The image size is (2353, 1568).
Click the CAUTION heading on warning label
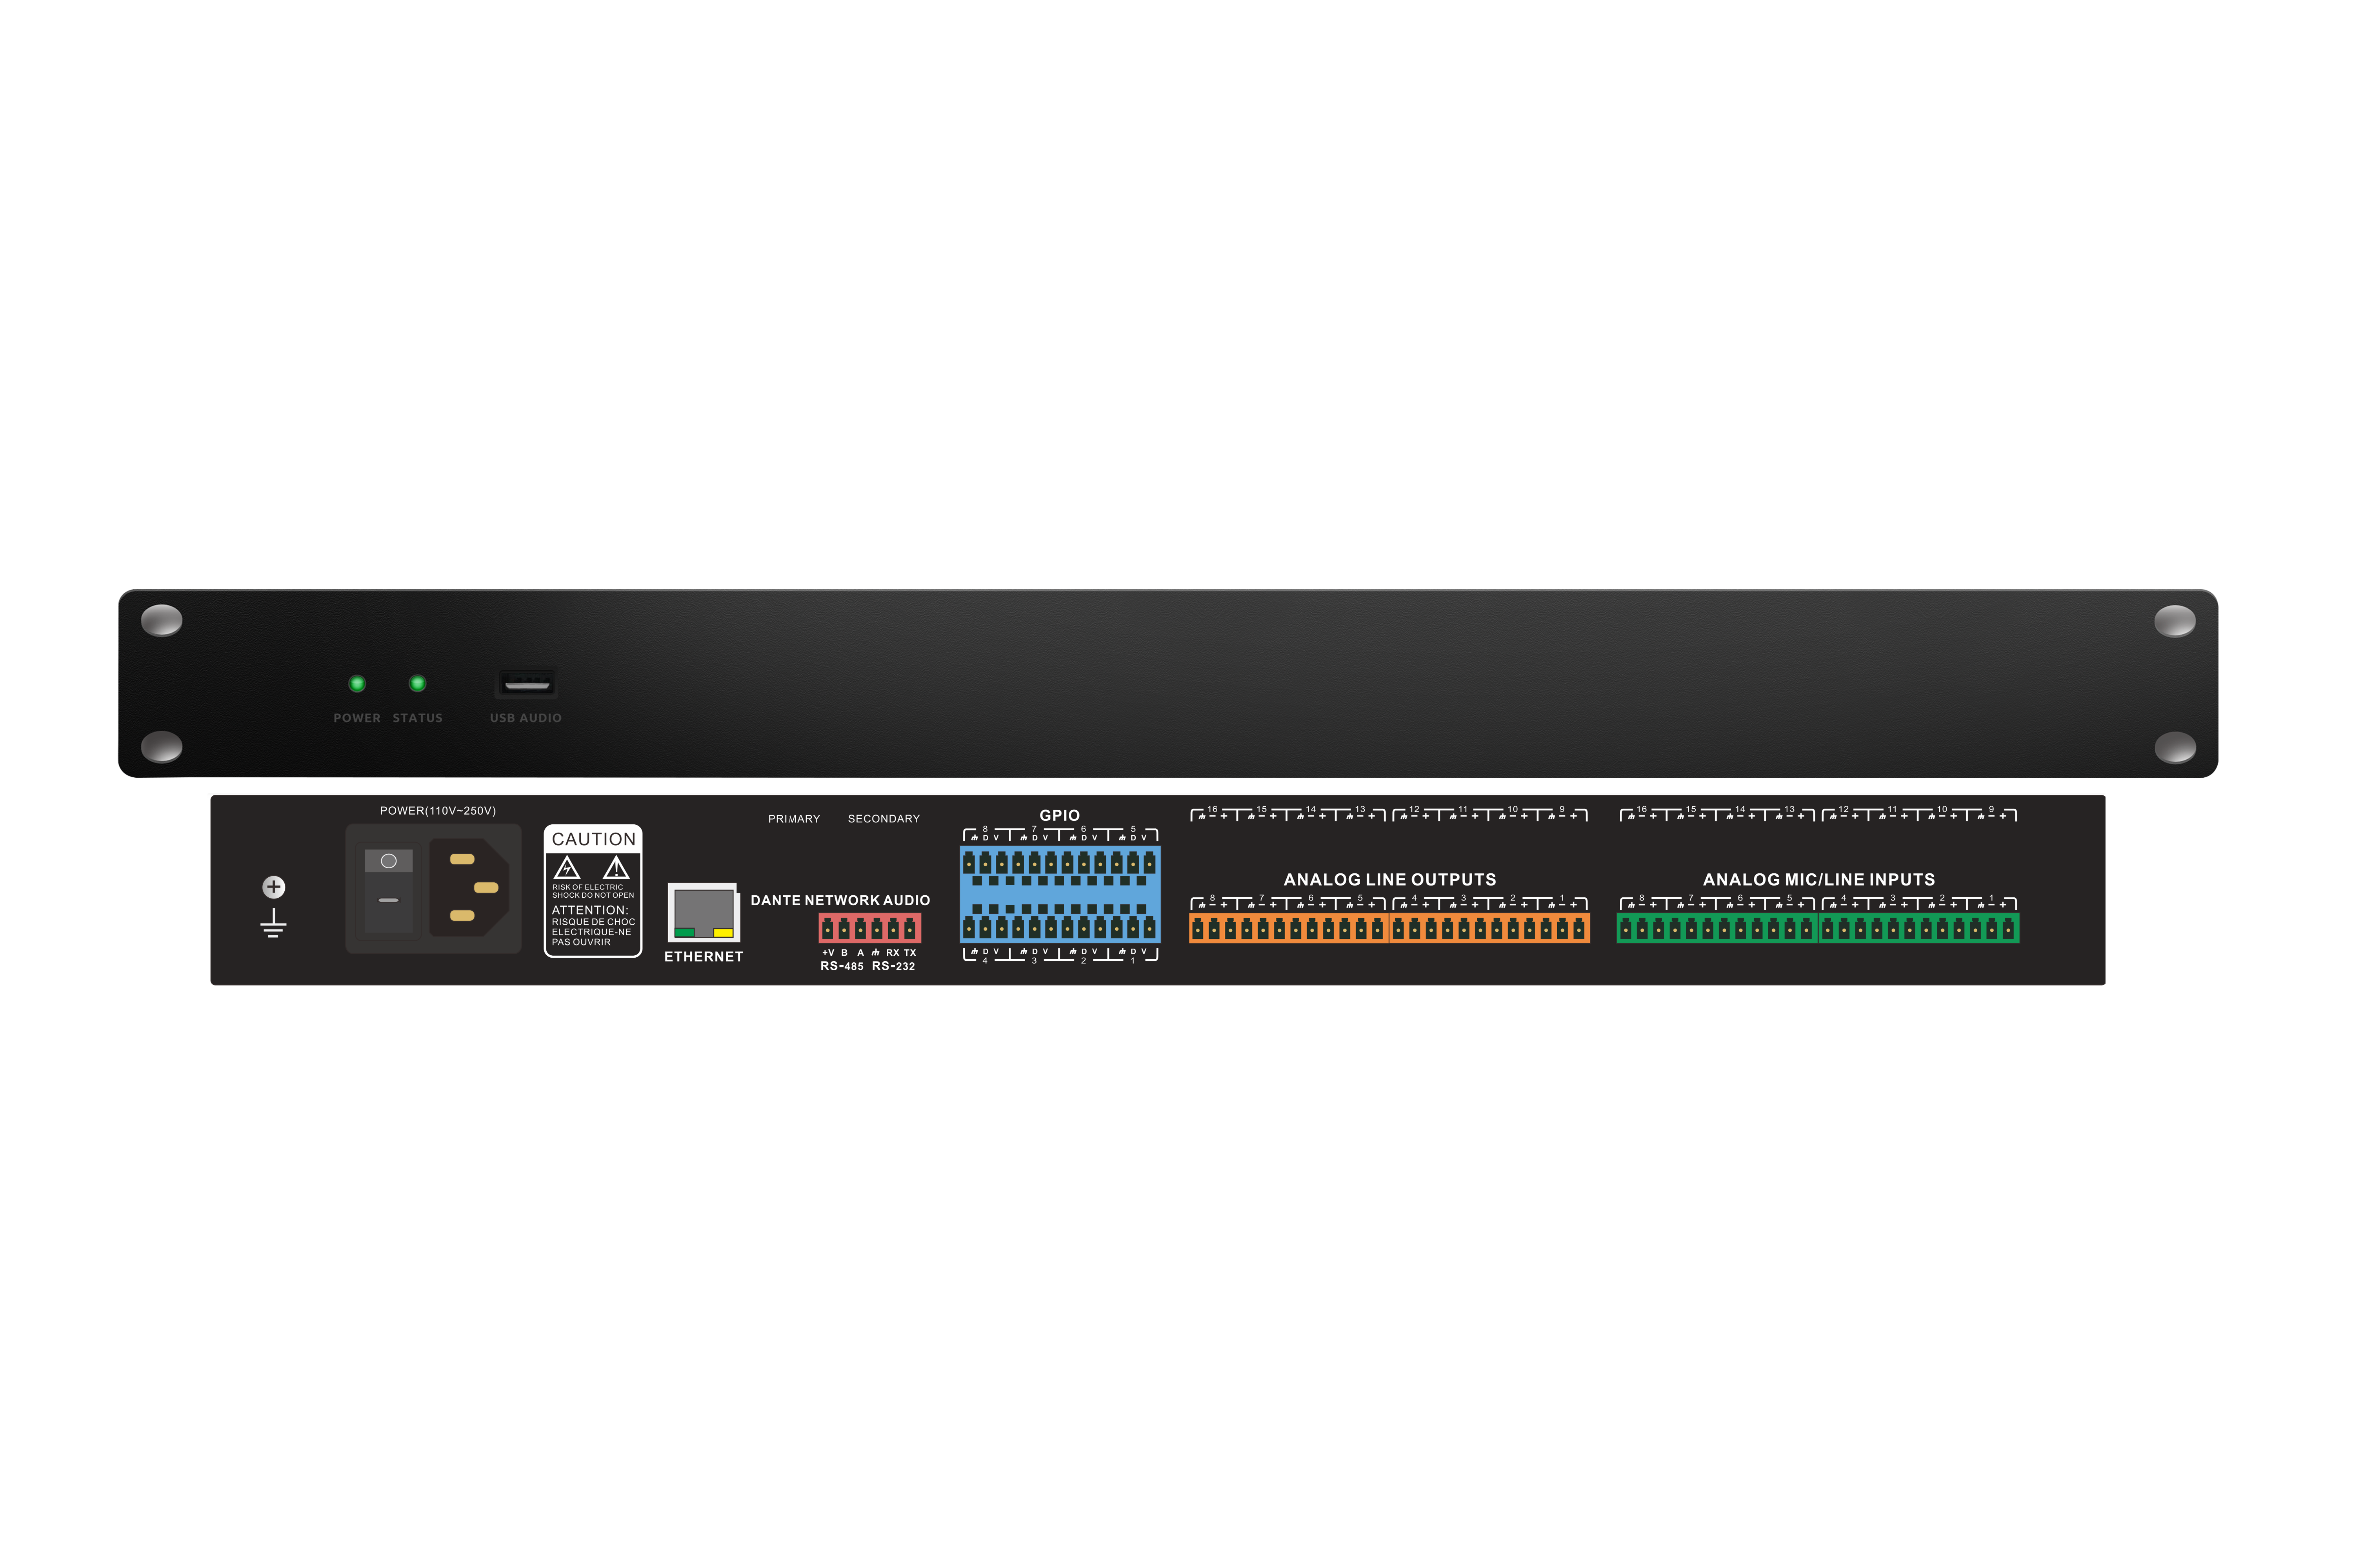point(593,839)
